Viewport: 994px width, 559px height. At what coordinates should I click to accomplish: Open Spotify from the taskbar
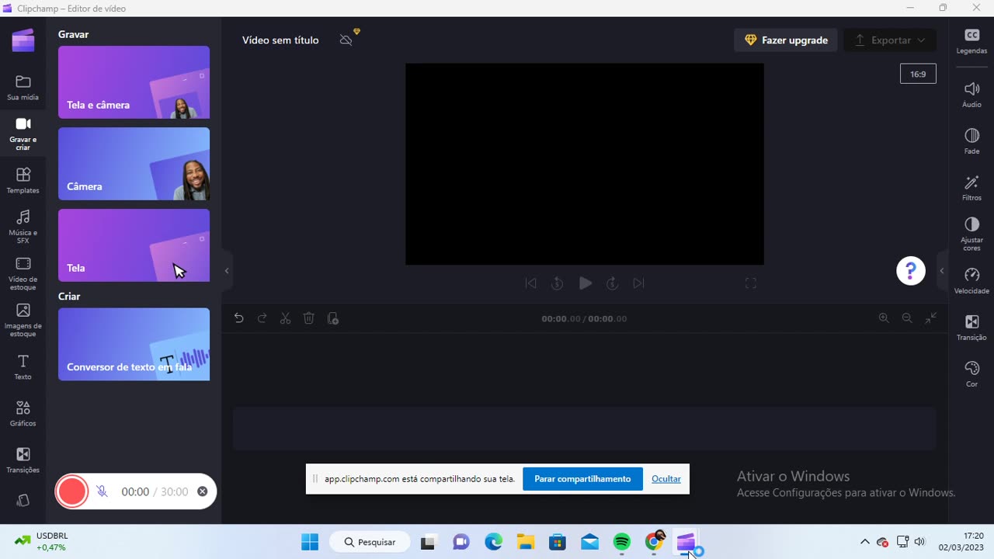point(622,542)
